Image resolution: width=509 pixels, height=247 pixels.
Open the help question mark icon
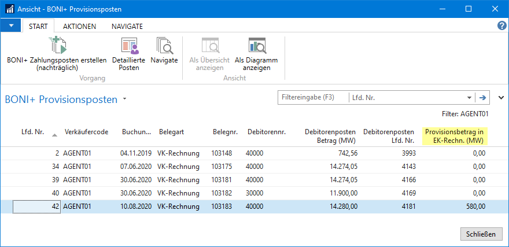click(501, 26)
